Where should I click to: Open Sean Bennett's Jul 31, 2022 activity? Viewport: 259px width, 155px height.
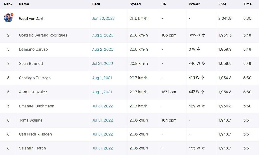point(103,64)
